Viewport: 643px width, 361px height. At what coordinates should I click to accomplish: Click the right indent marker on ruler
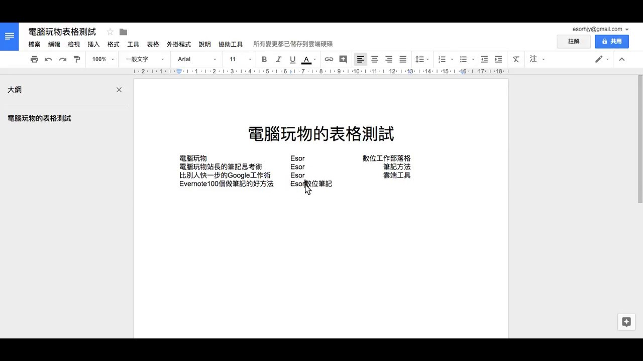pos(463,72)
